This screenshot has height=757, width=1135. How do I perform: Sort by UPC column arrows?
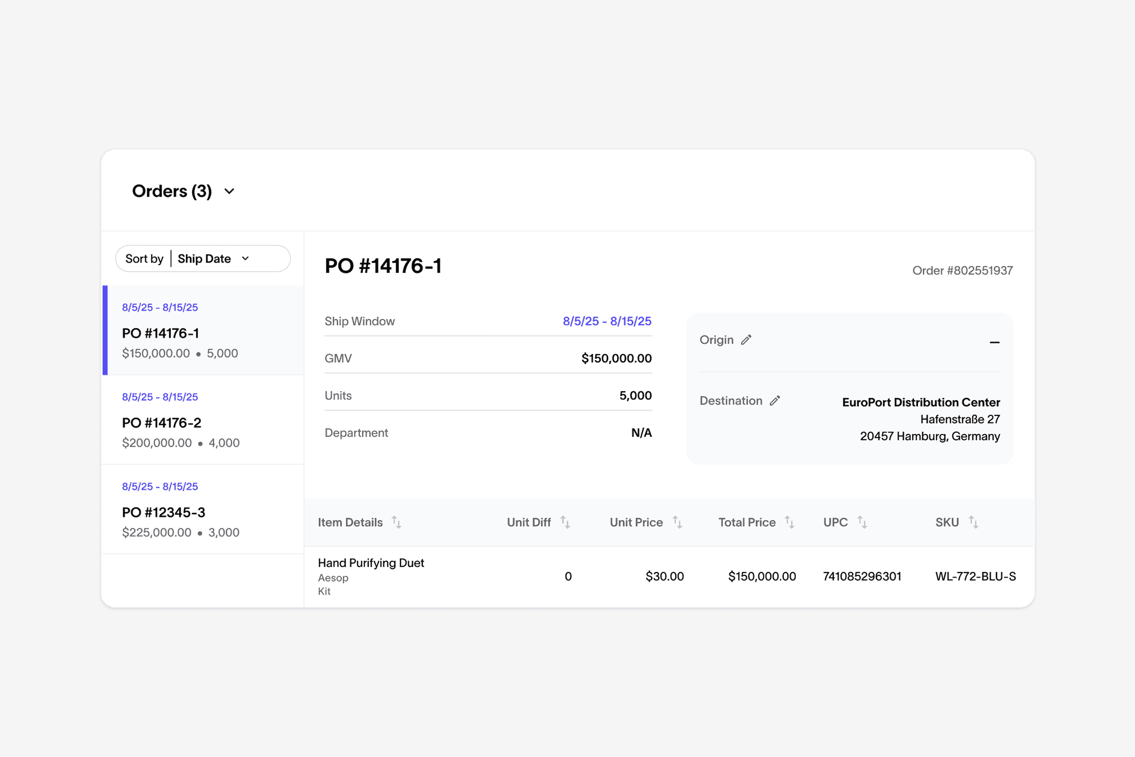(862, 522)
